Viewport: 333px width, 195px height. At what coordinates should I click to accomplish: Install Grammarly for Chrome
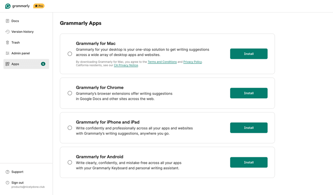point(249,93)
